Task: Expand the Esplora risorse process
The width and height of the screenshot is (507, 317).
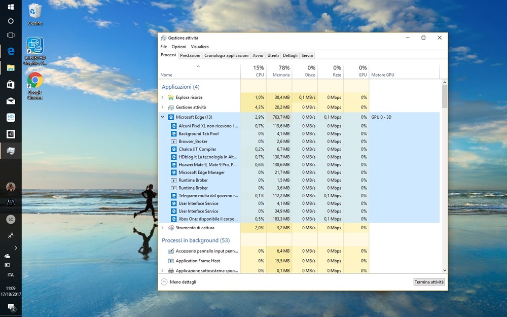Action: tap(163, 97)
